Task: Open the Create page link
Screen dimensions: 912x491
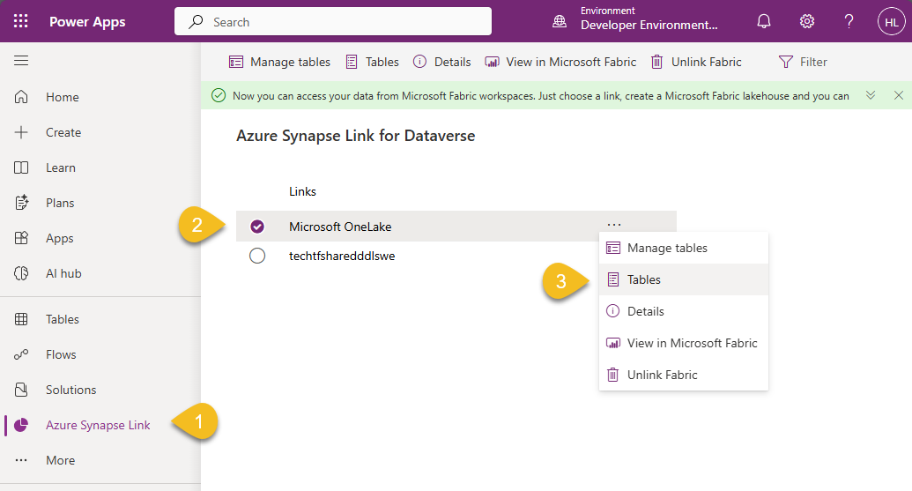Action: tap(63, 132)
